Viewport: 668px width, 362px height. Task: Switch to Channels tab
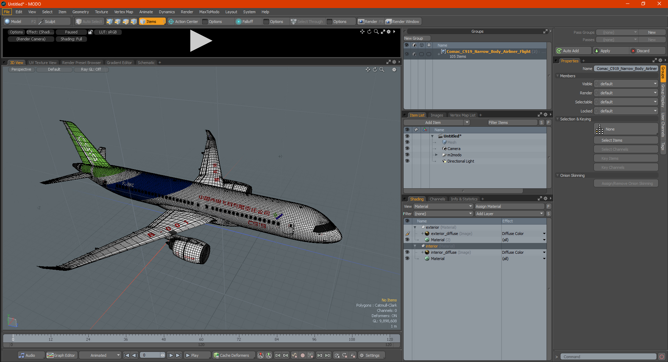437,199
